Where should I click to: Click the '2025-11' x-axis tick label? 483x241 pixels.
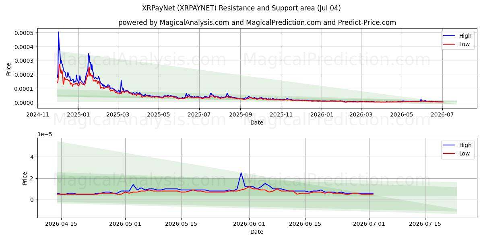coord(281,114)
